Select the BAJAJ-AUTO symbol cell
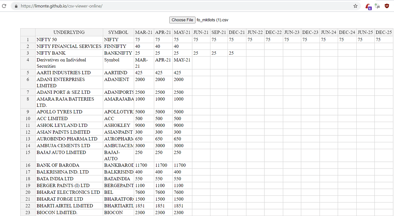The width and height of the screenshot is (394, 216). [118, 155]
